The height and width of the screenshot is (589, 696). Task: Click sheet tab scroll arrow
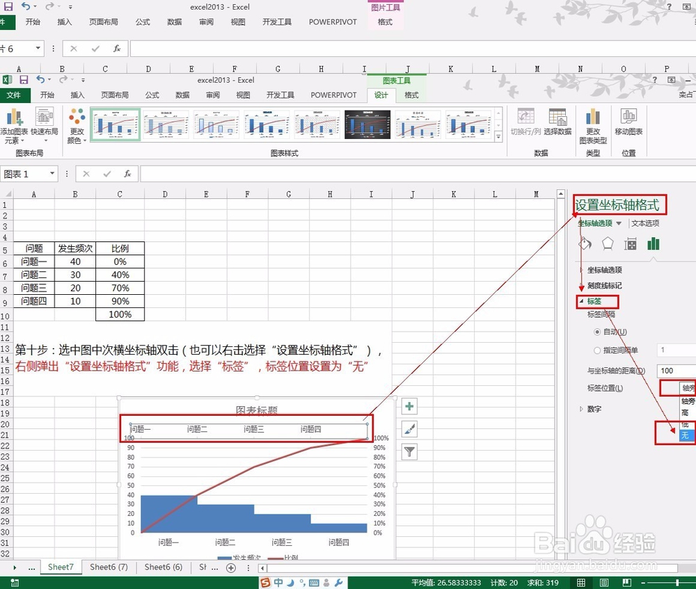15,567
